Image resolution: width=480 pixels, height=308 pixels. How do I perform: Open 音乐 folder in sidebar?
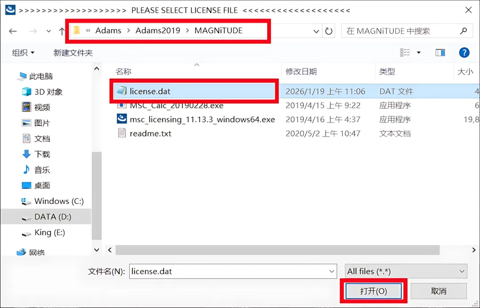click(36, 170)
